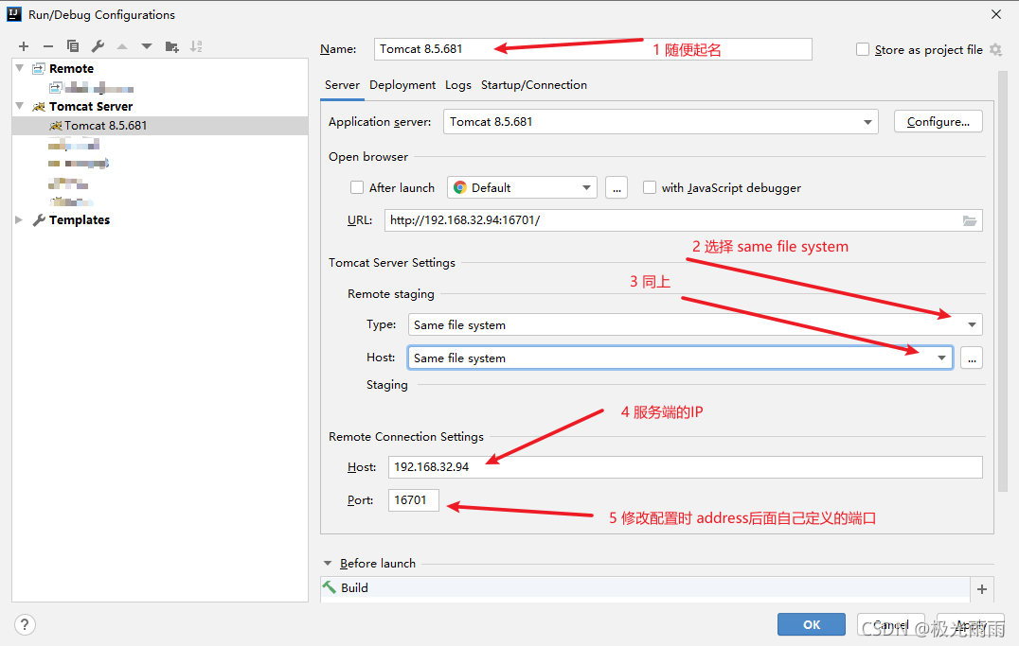Collapse the Tomcat Server tree group
Viewport: 1019px width, 646px height.
(20, 106)
